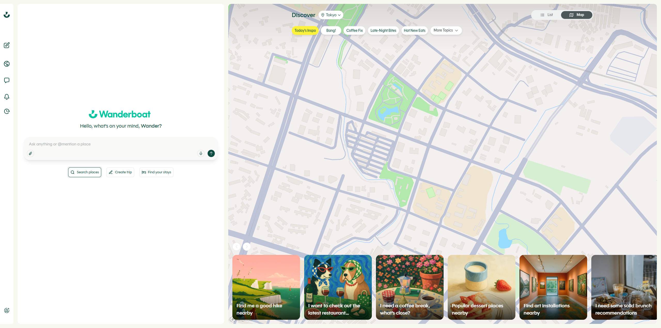This screenshot has width=661, height=328.
Task: Select the Today's Inspo topic
Action: click(305, 30)
